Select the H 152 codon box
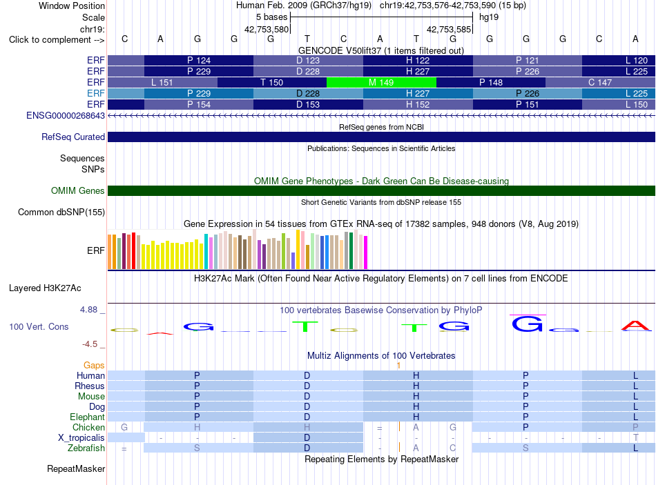656x485 pixels. coord(418,105)
